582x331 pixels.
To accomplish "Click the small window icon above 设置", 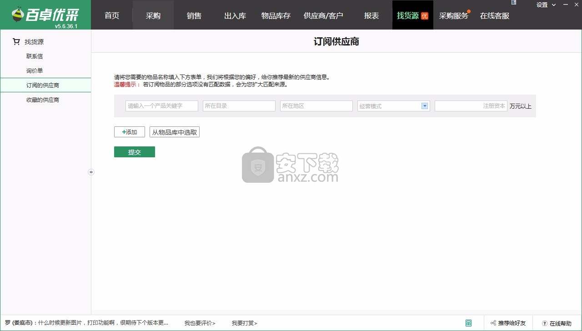I will pos(514,2).
